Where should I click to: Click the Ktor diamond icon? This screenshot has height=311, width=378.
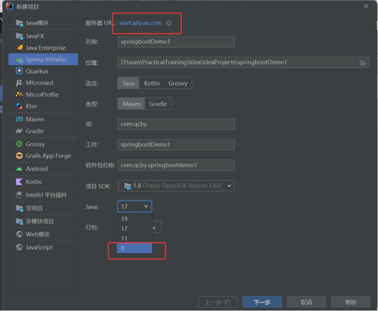pos(19,106)
